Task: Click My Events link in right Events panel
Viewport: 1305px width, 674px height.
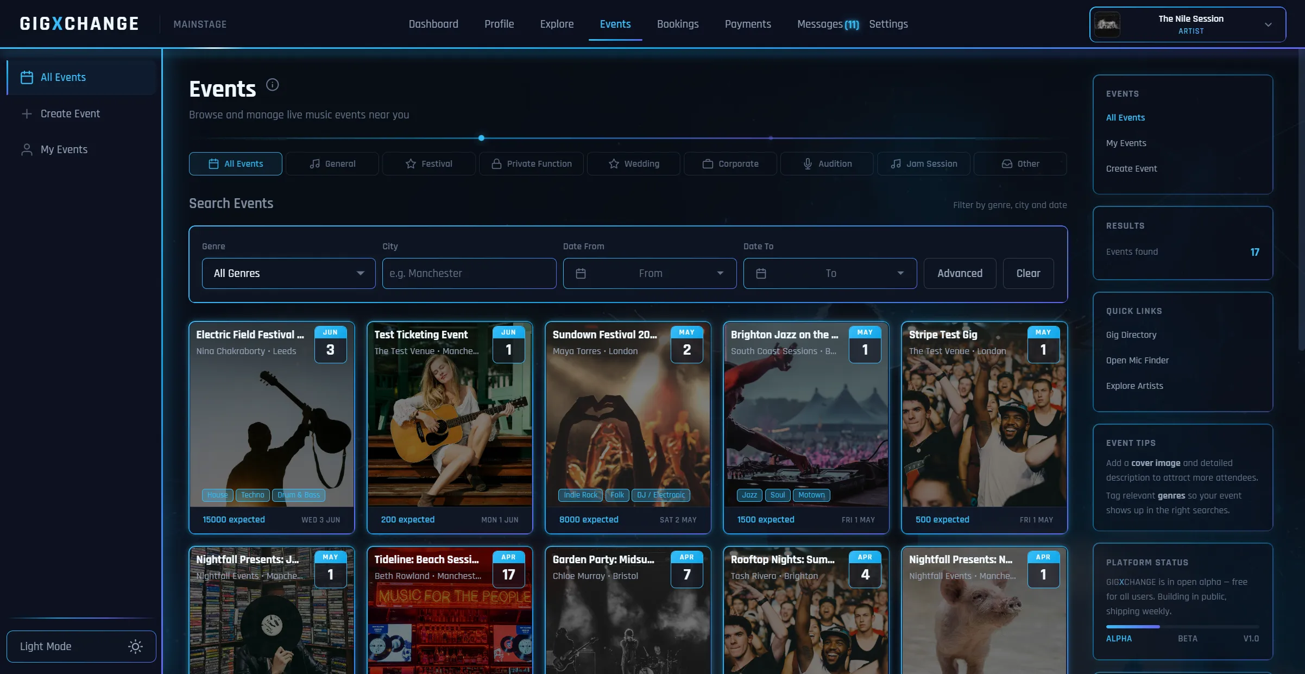Action: coord(1126,143)
